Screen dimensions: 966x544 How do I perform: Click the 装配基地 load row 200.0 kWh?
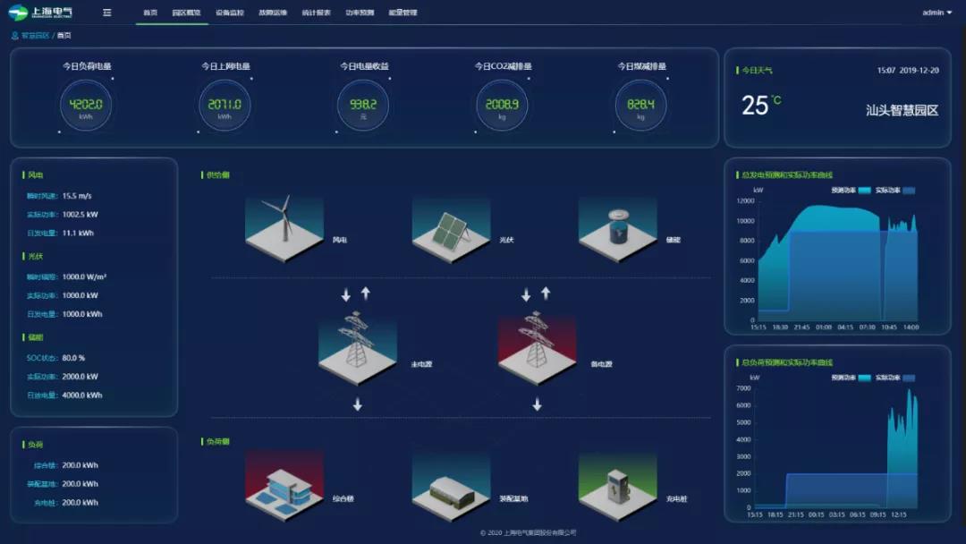pos(63,484)
